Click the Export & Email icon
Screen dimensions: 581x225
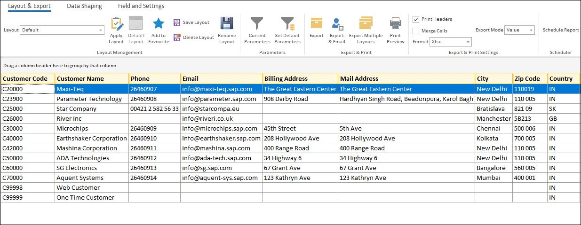coord(337,23)
